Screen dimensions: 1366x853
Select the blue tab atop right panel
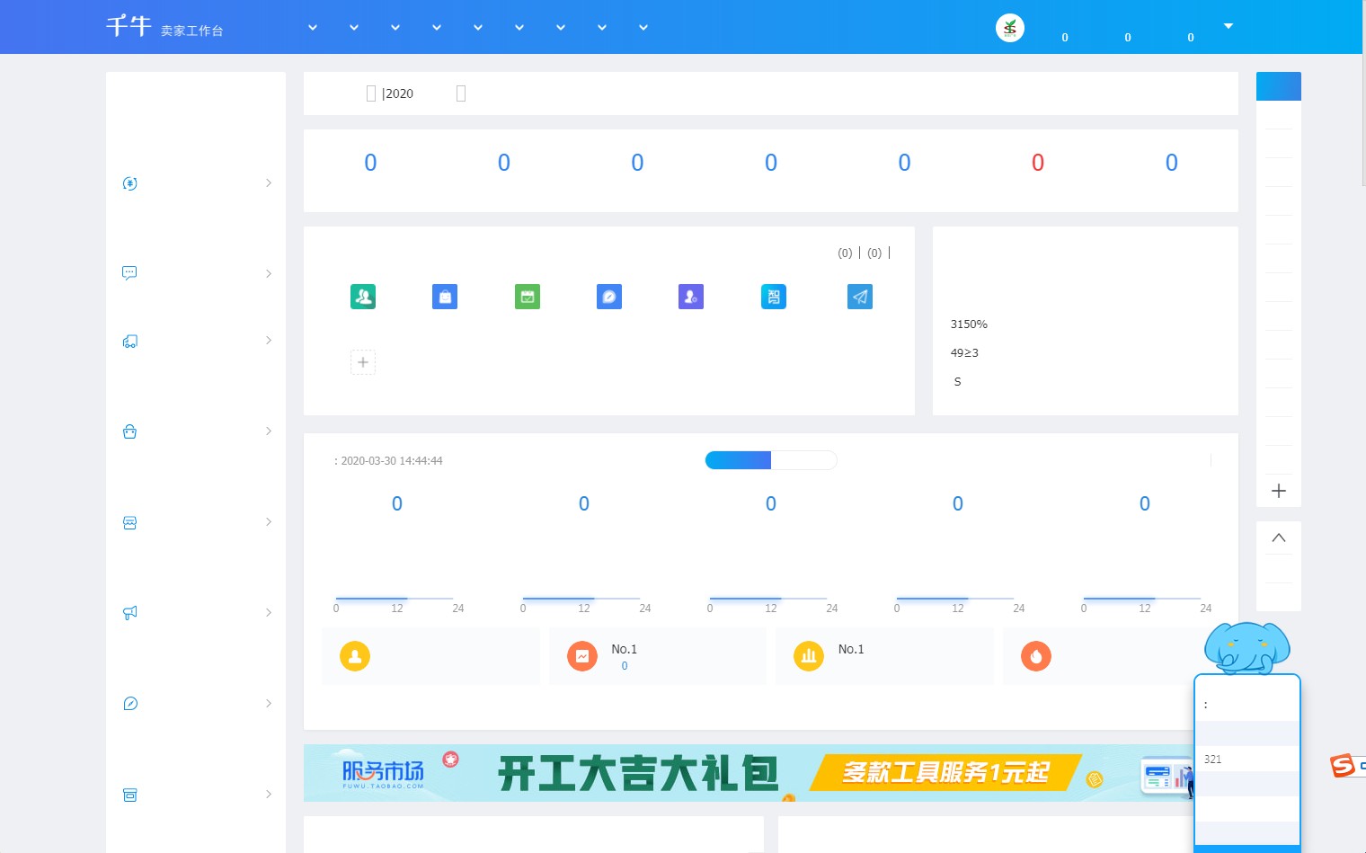pyautogui.click(x=1278, y=86)
